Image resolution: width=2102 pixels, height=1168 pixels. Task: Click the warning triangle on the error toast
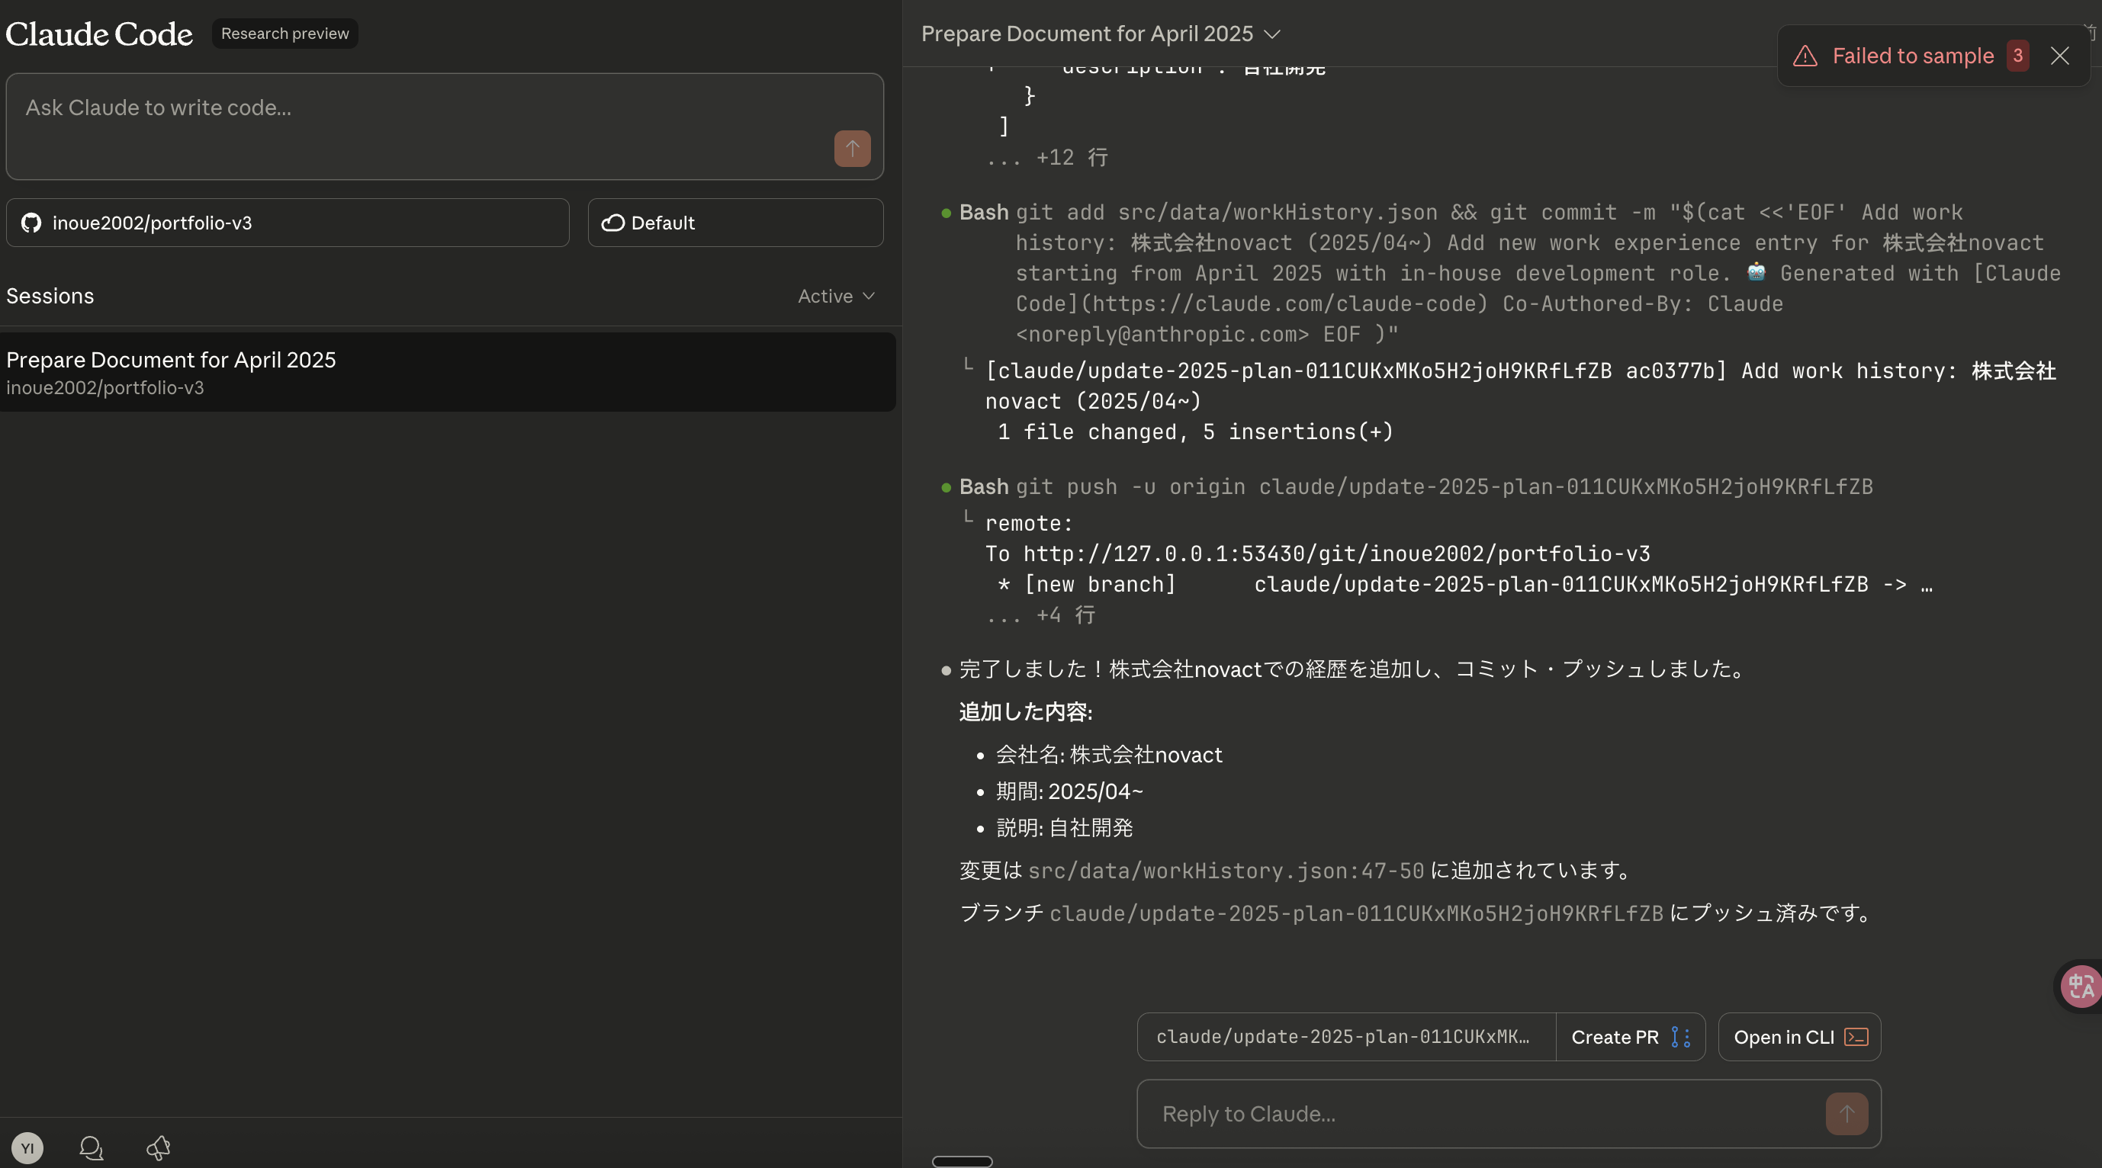pyautogui.click(x=1805, y=56)
